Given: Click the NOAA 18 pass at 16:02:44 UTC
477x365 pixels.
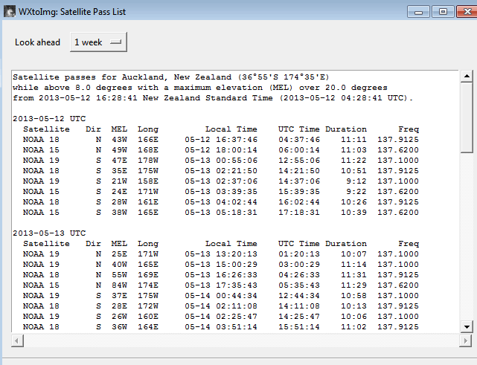Looking at the screenshot, I should tap(221, 201).
